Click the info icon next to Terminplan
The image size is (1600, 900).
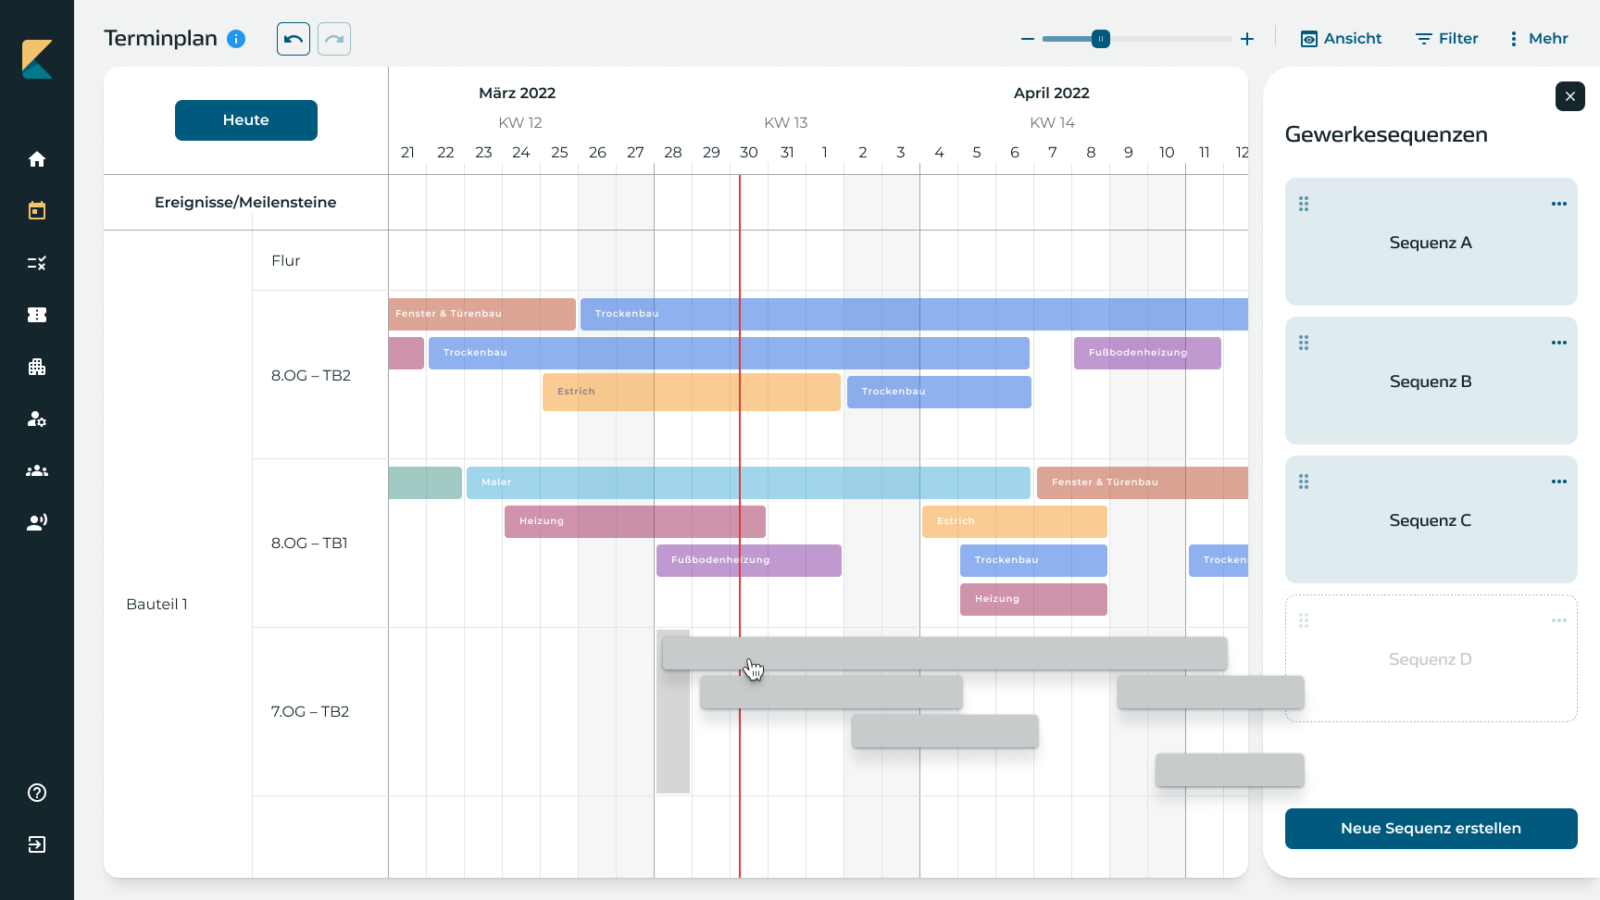(236, 39)
